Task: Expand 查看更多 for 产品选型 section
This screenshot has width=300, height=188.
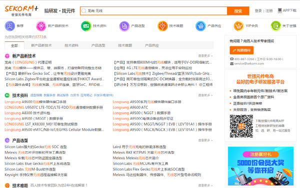Action: 205,140
